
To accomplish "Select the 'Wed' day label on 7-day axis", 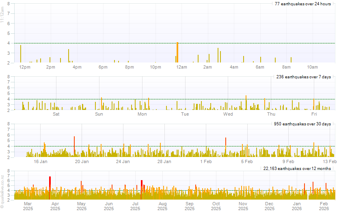I will coord(228,114).
